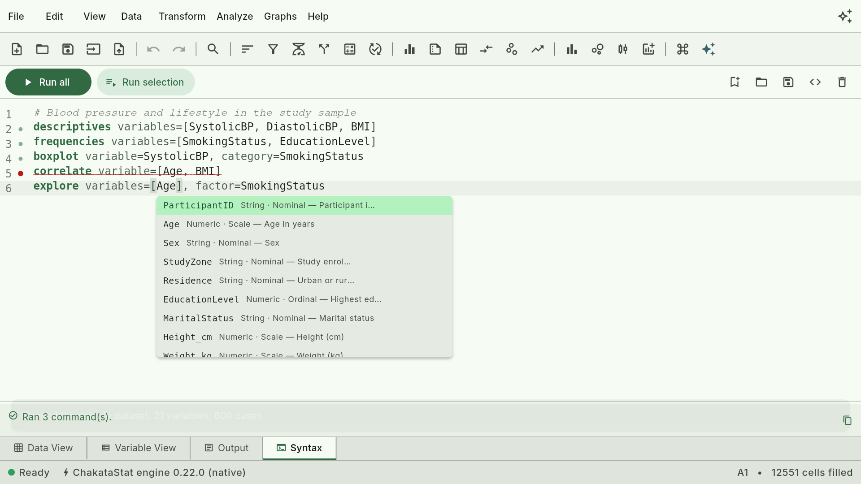Screen dimensions: 861x484
Task: Clear the syntax script with the trash icon
Action: 842,82
